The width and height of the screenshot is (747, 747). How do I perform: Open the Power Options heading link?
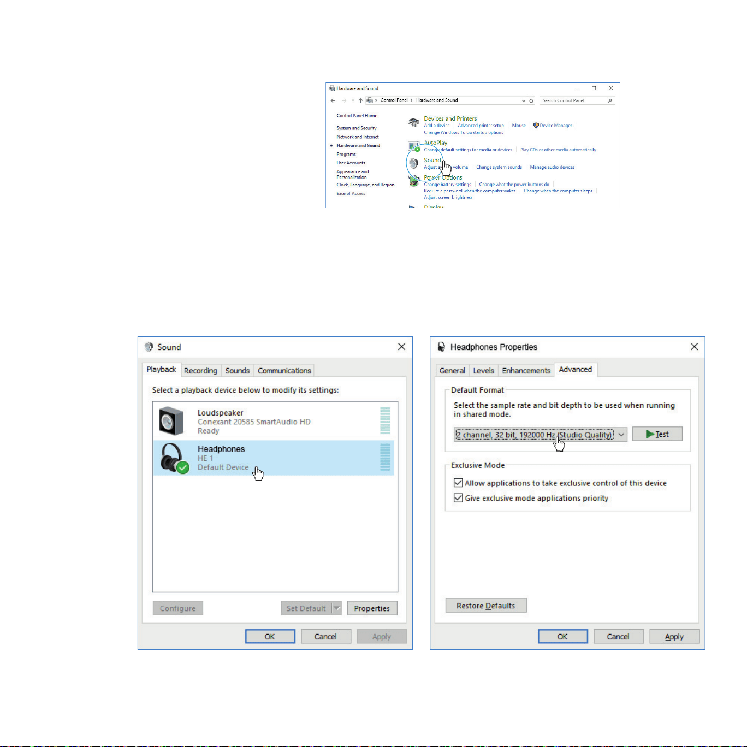[x=443, y=177]
